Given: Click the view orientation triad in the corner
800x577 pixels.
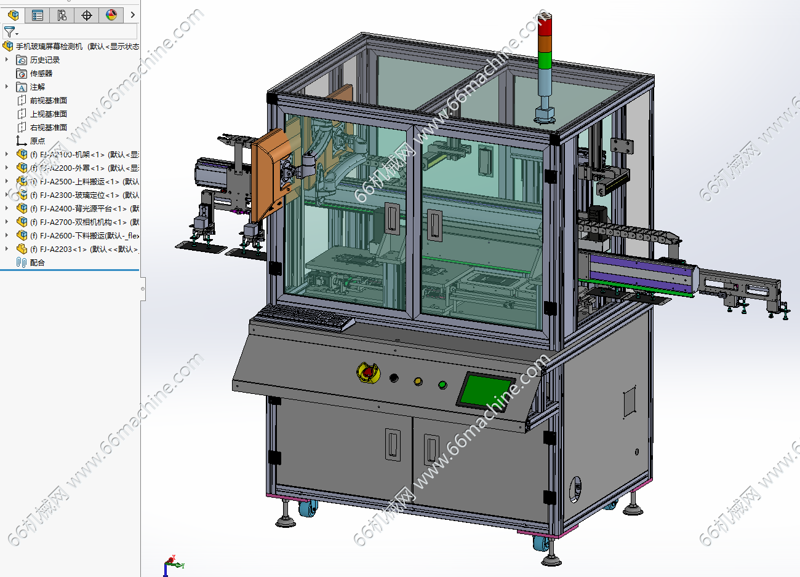Looking at the screenshot, I should 172,565.
